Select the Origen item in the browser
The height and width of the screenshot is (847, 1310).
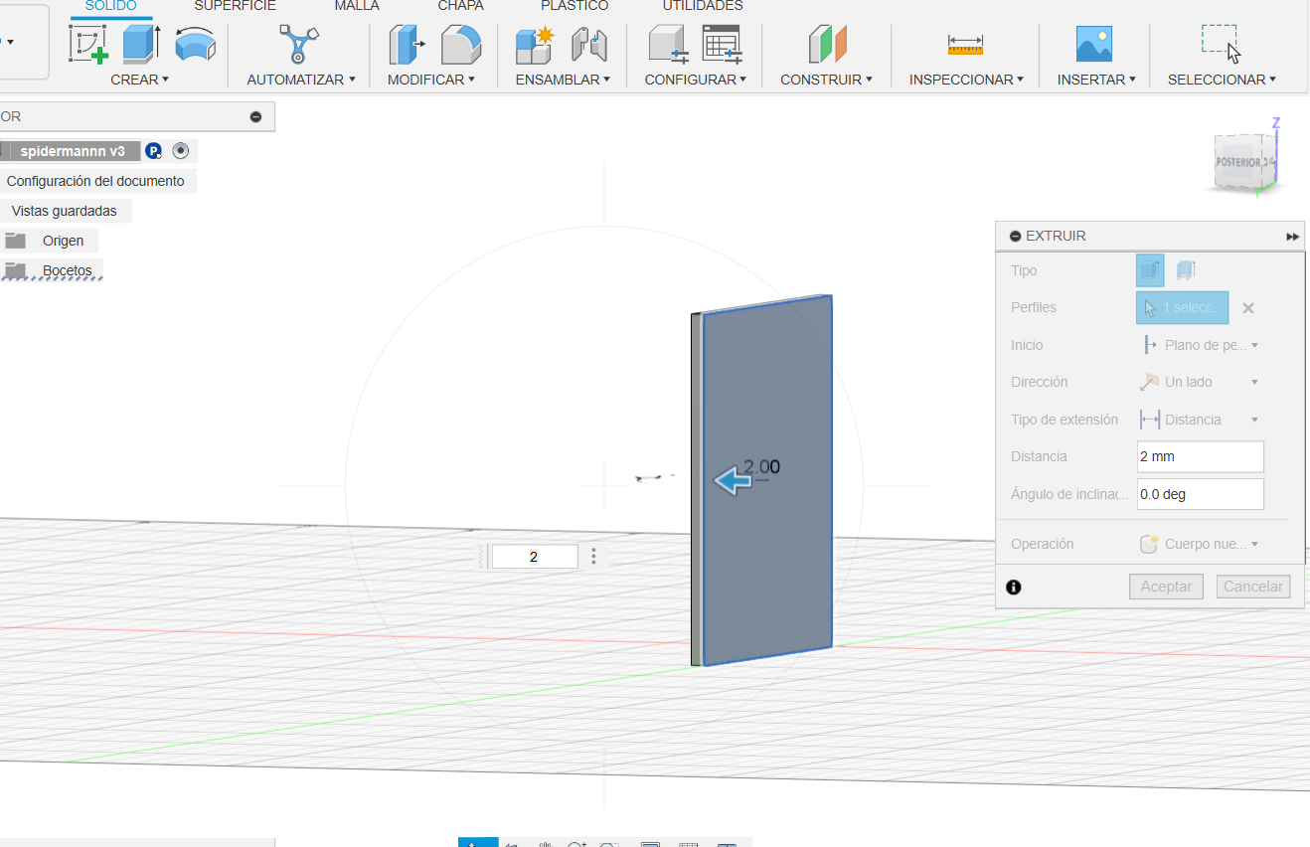64,241
